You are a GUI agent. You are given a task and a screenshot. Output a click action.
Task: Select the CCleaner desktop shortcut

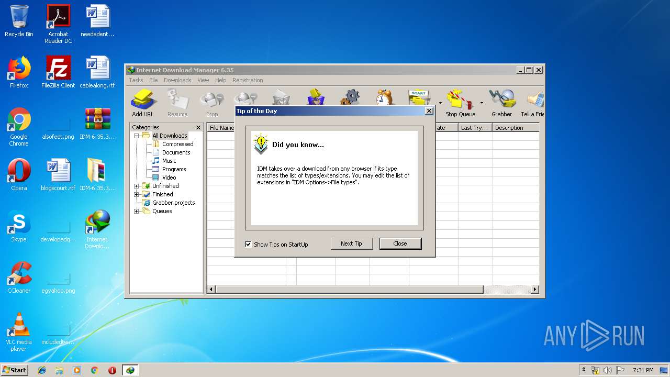pyautogui.click(x=19, y=278)
